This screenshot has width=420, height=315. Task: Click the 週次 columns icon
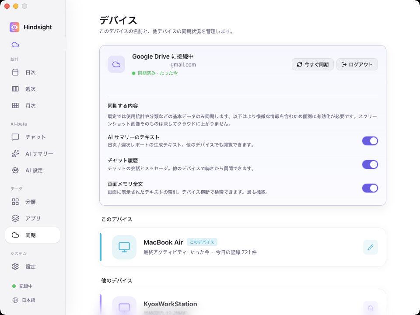[15, 89]
